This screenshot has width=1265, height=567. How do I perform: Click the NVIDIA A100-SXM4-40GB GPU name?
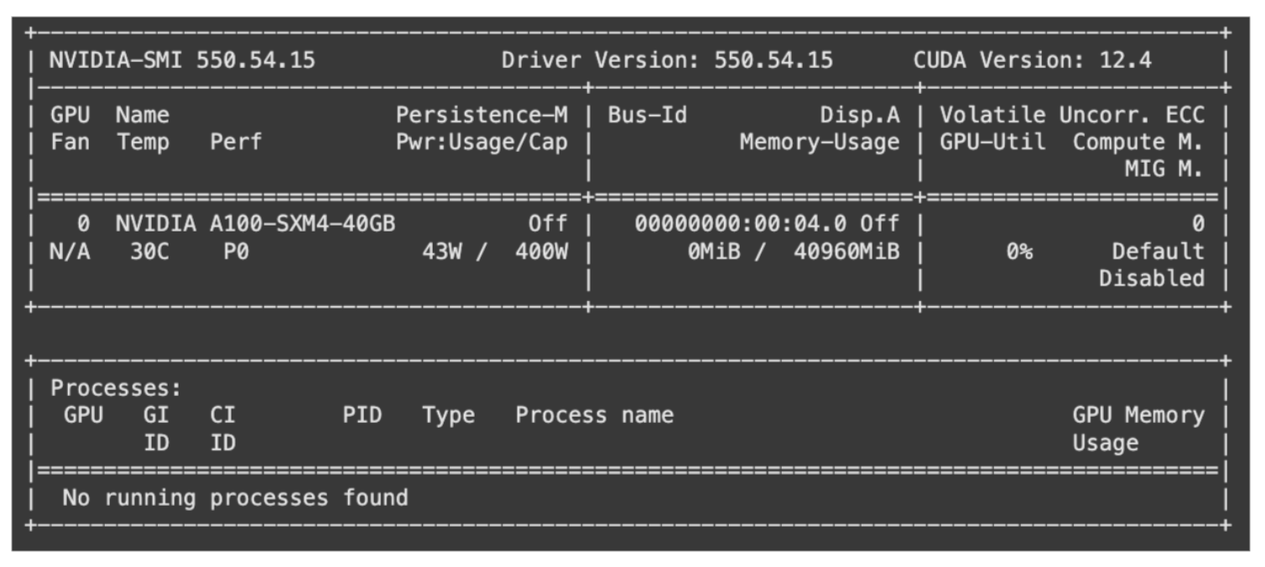coord(255,224)
